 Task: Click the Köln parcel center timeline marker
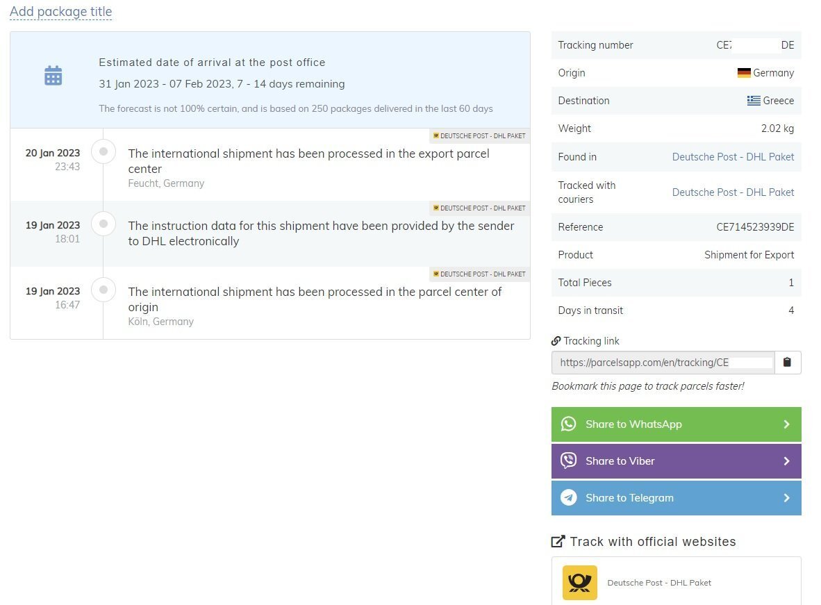(x=103, y=290)
